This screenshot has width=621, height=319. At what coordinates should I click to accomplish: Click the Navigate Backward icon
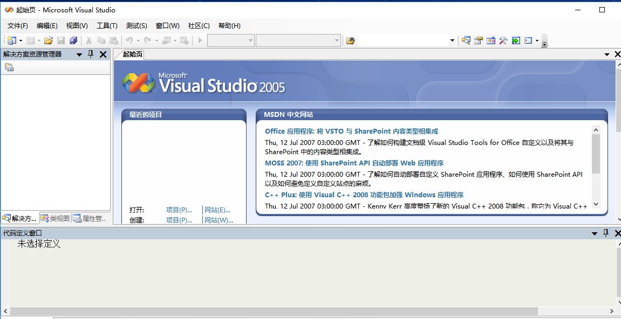click(166, 40)
